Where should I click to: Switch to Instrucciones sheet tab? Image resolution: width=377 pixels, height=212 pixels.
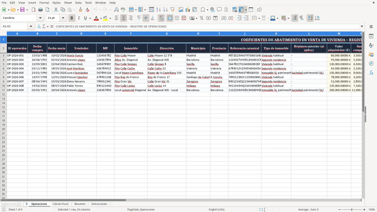tap(99, 204)
